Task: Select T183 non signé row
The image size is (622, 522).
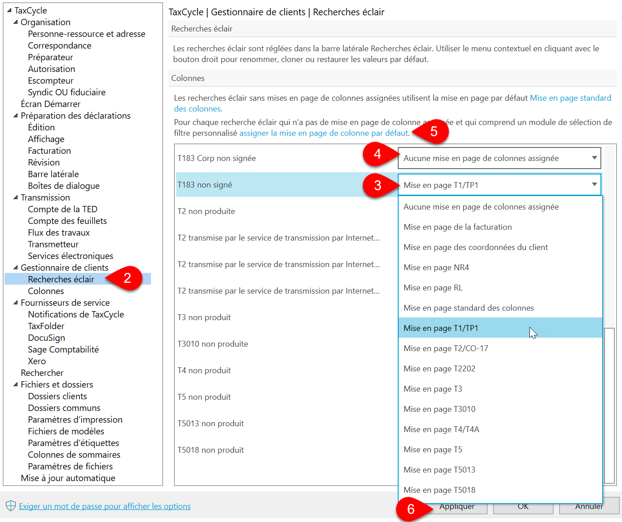Action: pyautogui.click(x=286, y=184)
